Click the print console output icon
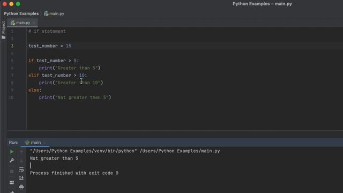 [x=21, y=187]
